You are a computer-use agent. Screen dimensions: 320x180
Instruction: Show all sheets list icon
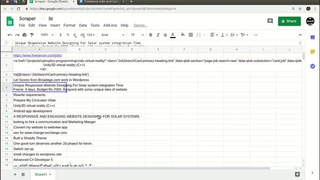23,174
